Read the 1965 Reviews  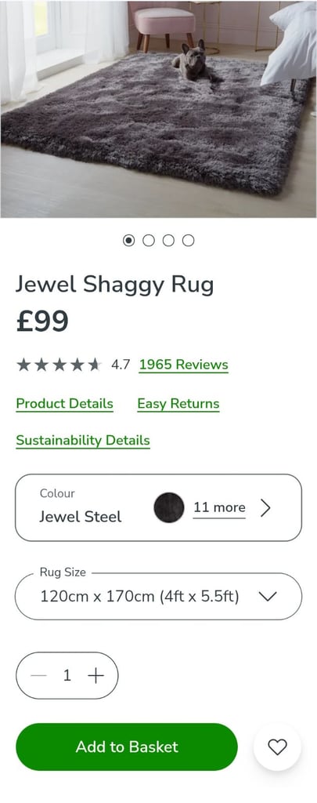[184, 365]
